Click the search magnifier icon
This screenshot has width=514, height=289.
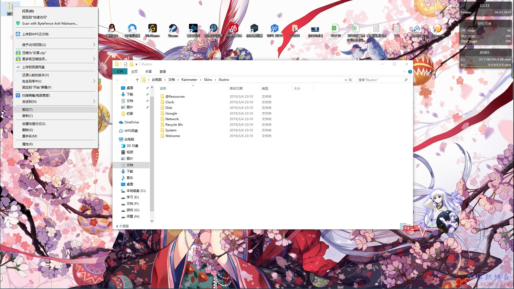[406, 80]
